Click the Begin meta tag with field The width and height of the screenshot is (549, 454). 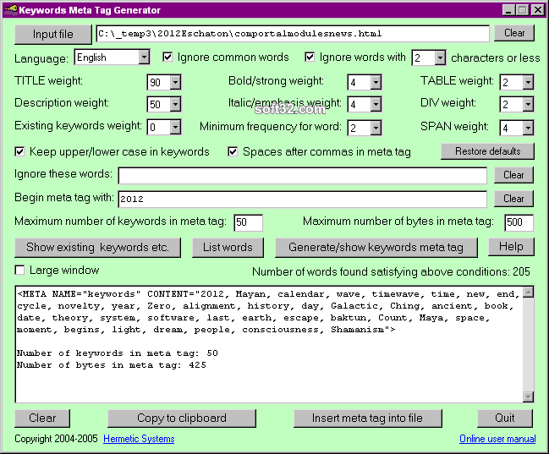coord(303,199)
